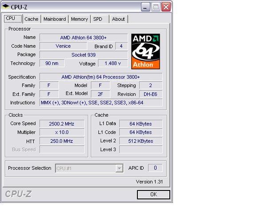Click the empty Level 3 field
This screenshot has width=266, height=221.
(x=141, y=149)
